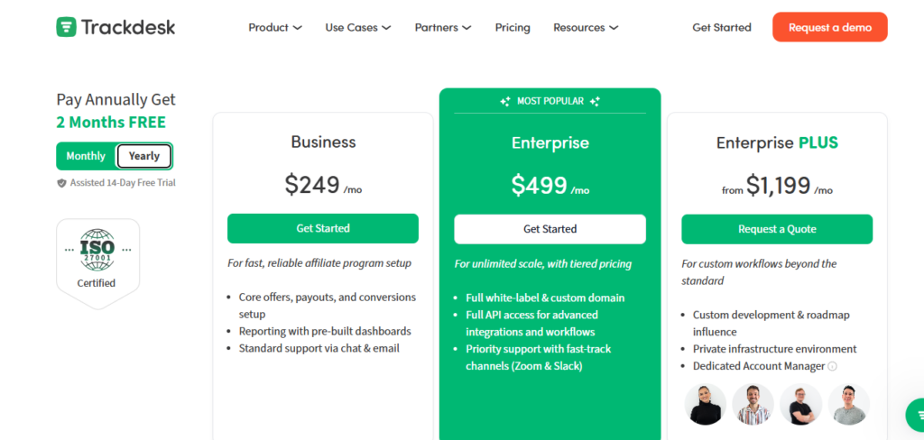Click the Trackdesk logo icon
The width and height of the screenshot is (924, 440).
point(66,27)
